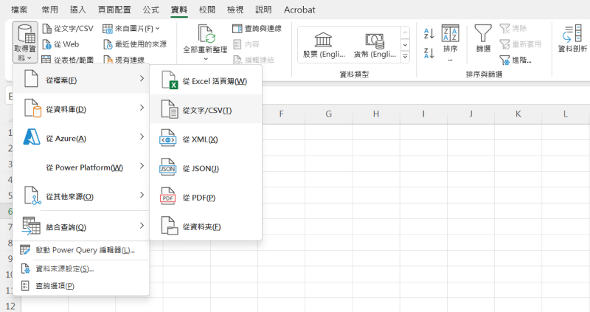Choose 從 XML(X) in submenu

[206, 139]
